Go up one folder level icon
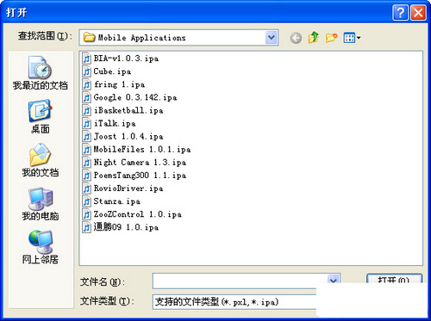This screenshot has width=431, height=321. point(313,37)
